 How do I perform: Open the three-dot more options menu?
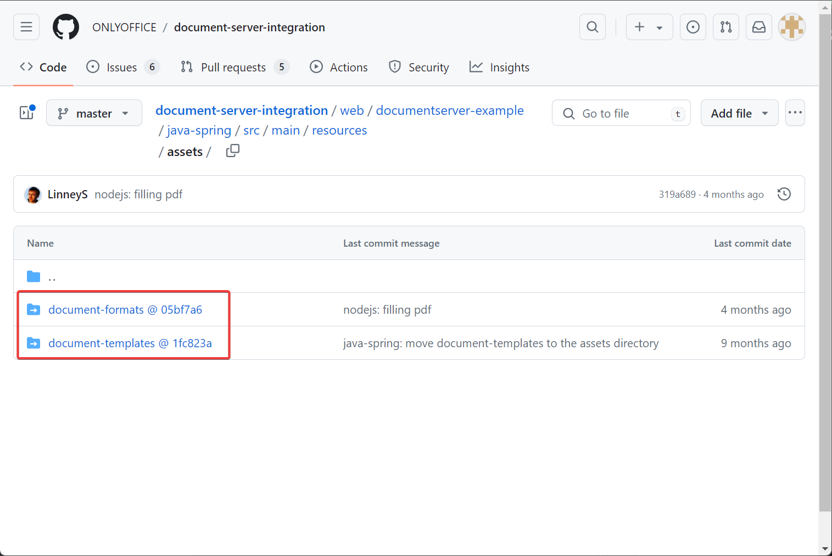[795, 113]
